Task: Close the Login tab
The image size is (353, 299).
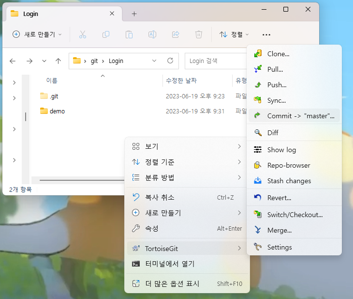Action: coord(112,14)
